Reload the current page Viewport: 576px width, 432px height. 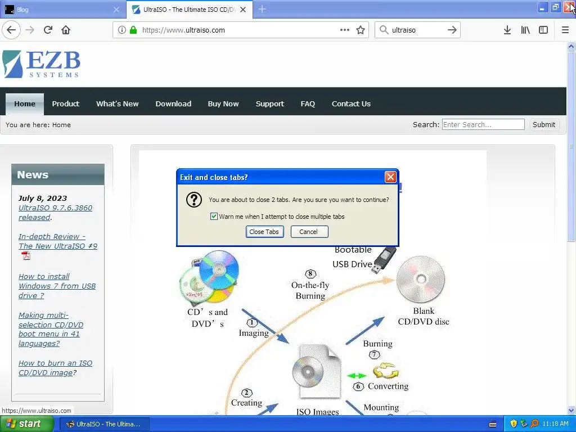(48, 30)
